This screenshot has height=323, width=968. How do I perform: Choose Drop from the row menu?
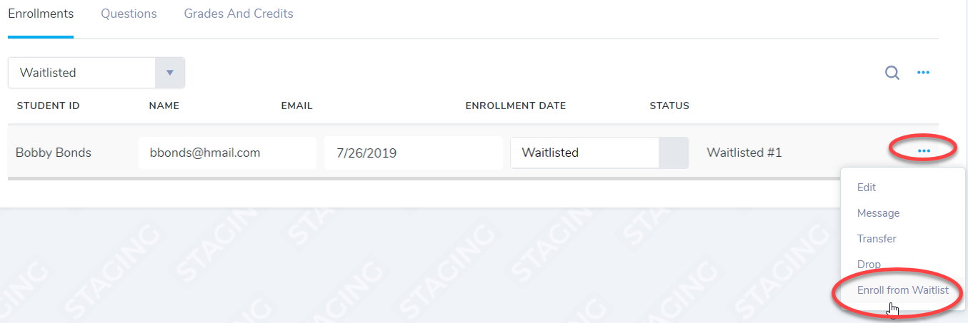point(869,265)
